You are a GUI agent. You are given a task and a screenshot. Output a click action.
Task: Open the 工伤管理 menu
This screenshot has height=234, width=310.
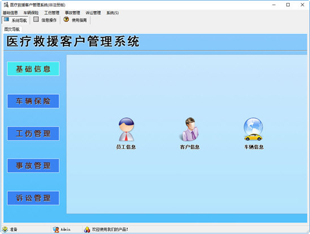[52, 13]
